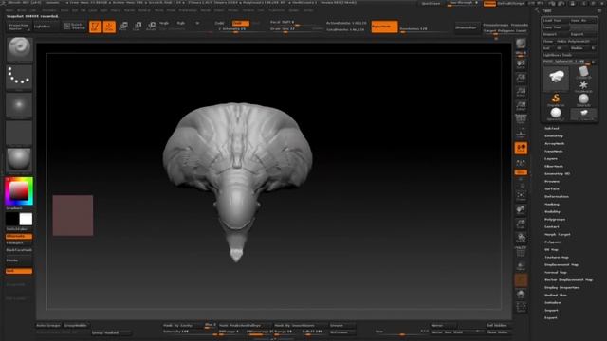
Task: Expand the Layers section
Action: (x=551, y=159)
